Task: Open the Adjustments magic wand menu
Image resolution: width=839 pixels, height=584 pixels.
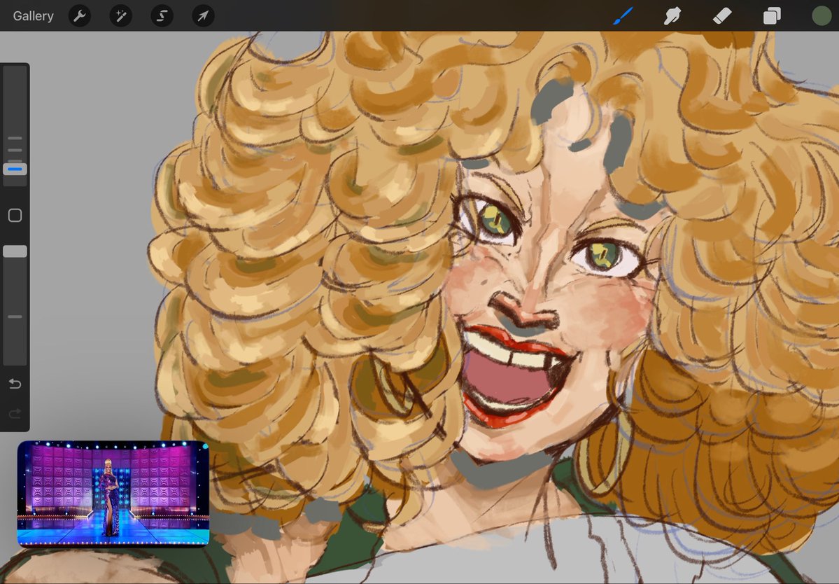Action: [x=121, y=16]
